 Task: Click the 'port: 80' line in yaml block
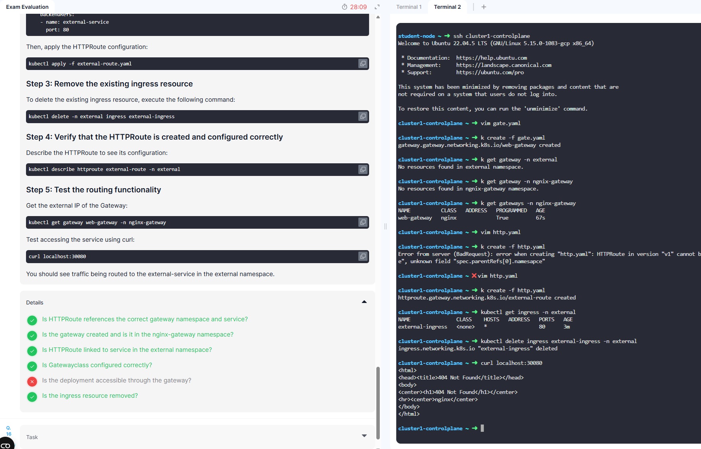(x=57, y=29)
